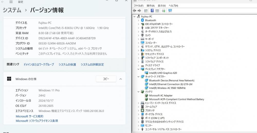The image size is (257, 133).
Task: Go to システム in the breadcrumb
Action: point(12,10)
